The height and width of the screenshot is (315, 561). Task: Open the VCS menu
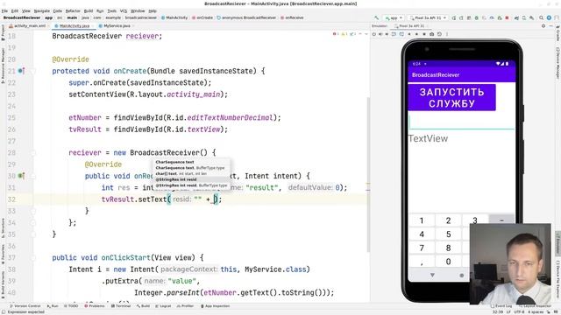coord(124,11)
